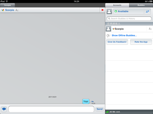Show Offline Buddies in the list
This screenshot has width=153, height=114.
[124, 35]
